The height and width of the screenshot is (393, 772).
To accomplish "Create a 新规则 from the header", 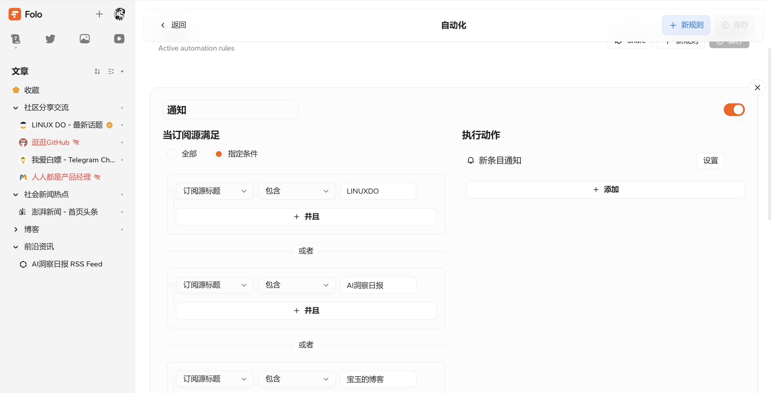I will (x=686, y=25).
